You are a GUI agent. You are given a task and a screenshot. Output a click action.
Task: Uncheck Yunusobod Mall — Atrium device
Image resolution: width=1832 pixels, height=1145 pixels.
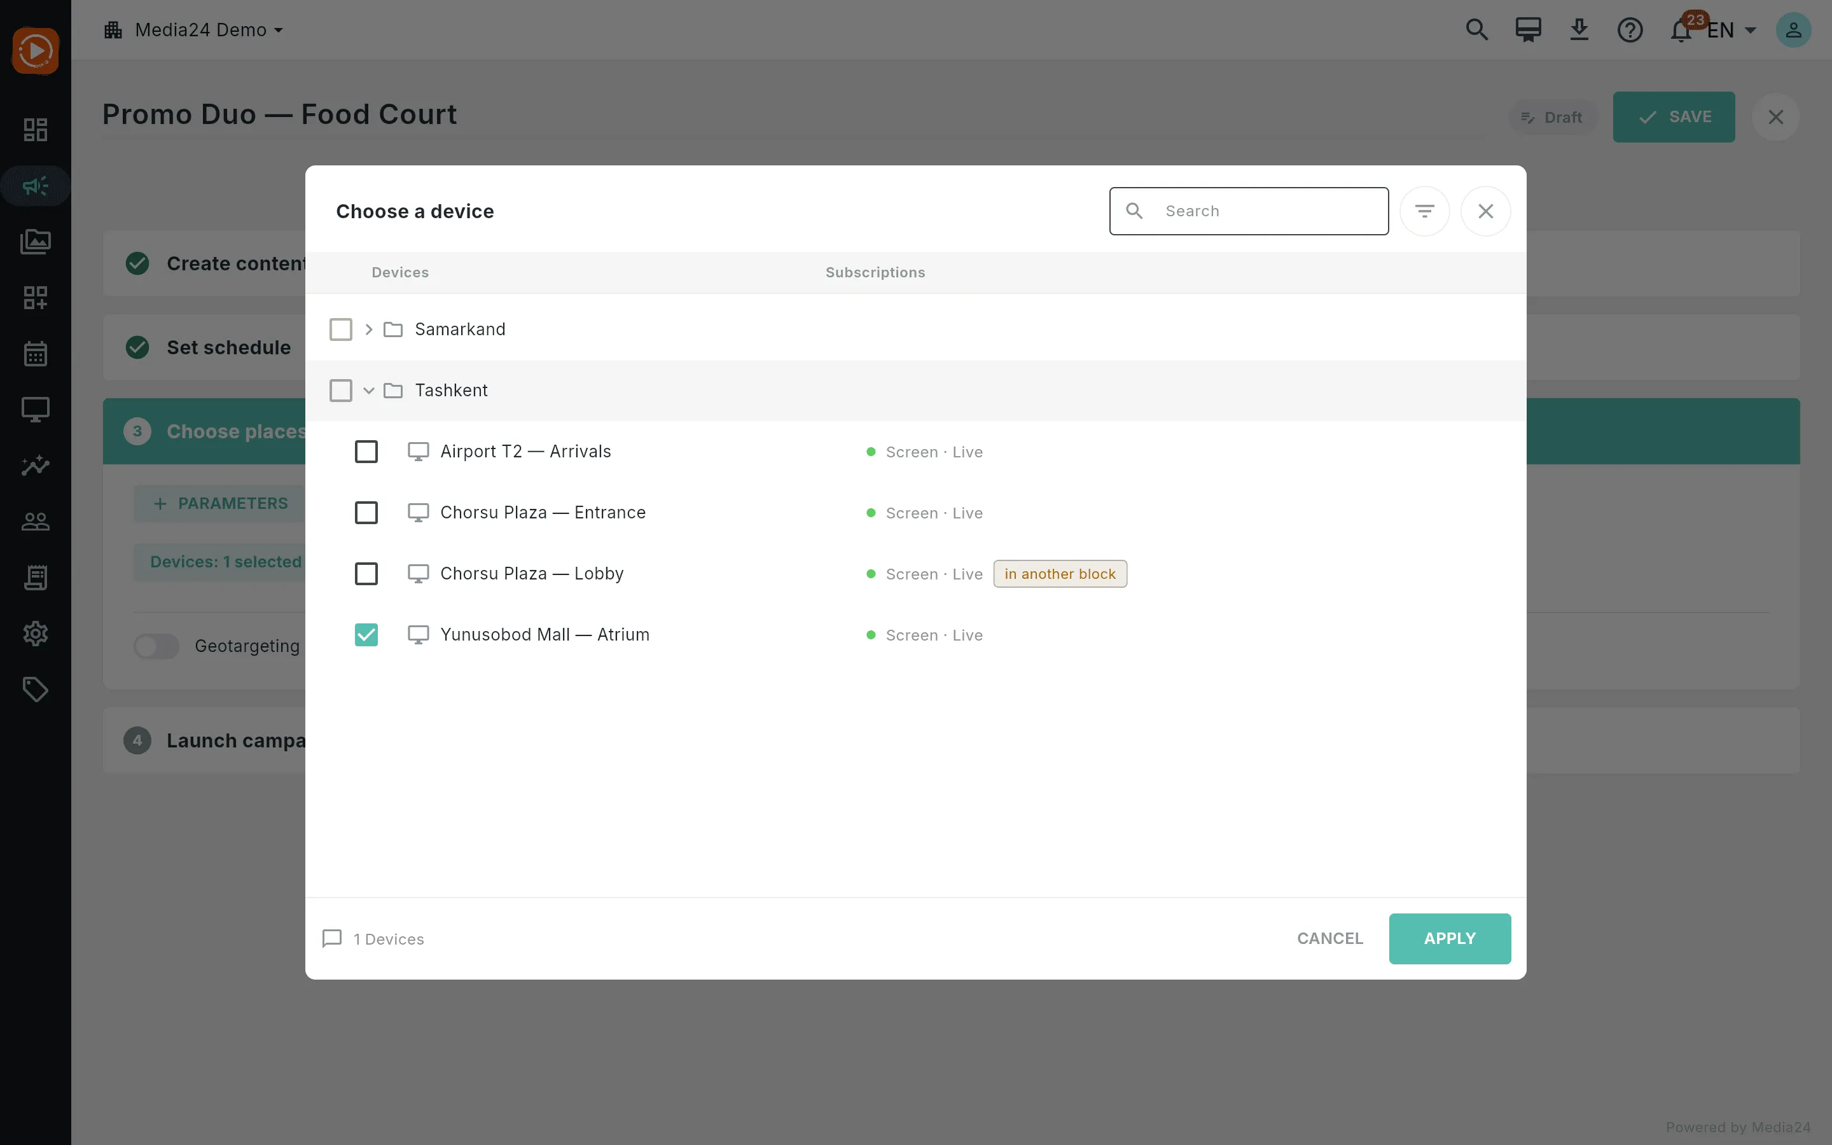click(366, 635)
